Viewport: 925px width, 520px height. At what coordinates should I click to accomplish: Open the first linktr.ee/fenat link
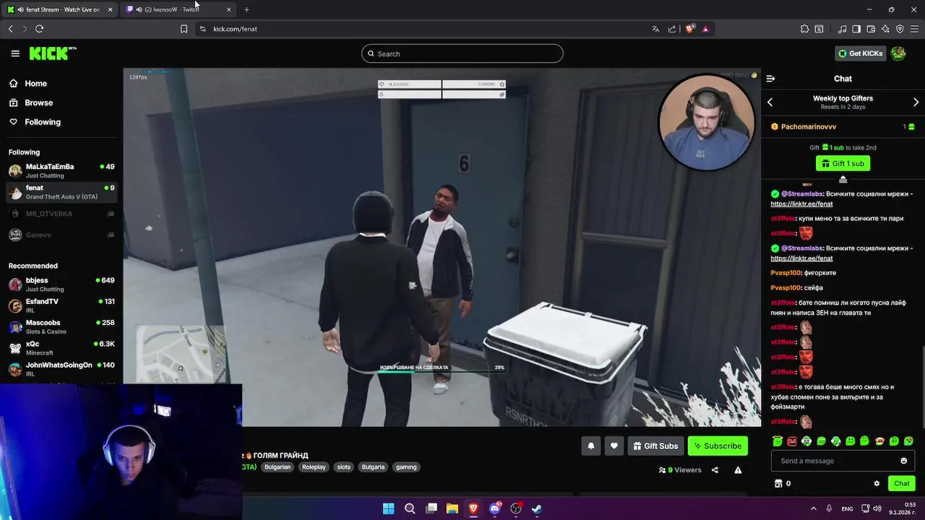pyautogui.click(x=801, y=204)
